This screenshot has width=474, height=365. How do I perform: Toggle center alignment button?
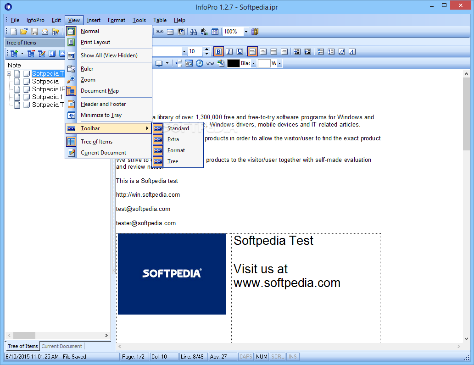[263, 52]
